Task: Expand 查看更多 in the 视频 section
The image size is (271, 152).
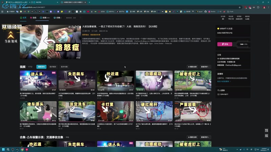Action: (x=205, y=67)
